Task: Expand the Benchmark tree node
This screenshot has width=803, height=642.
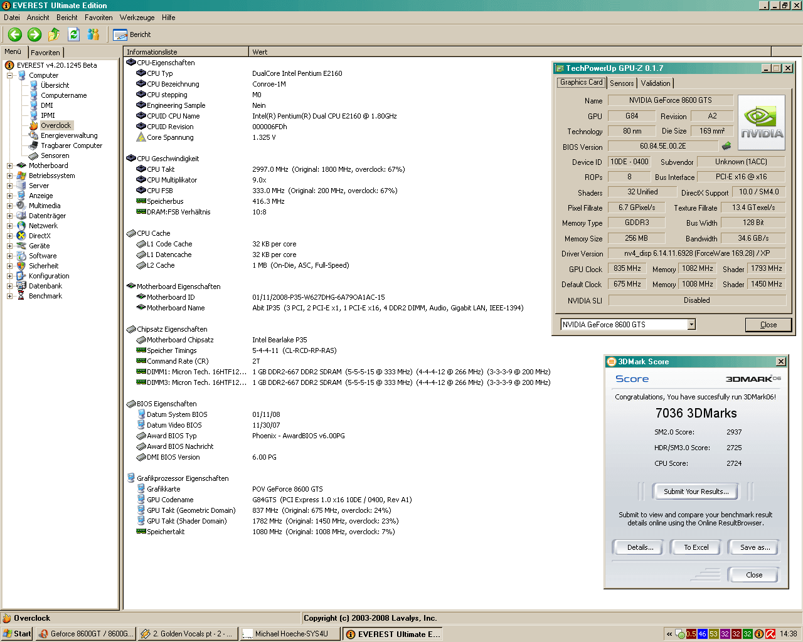Action: 9,296
